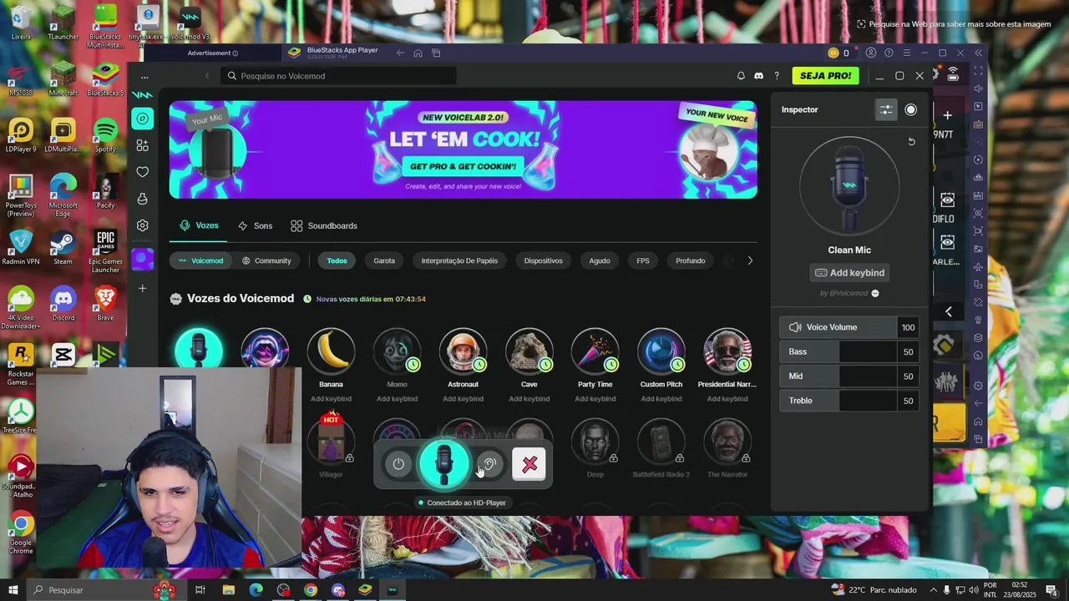Adjust the Mid slider
The height and width of the screenshot is (601, 1069).
849,376
